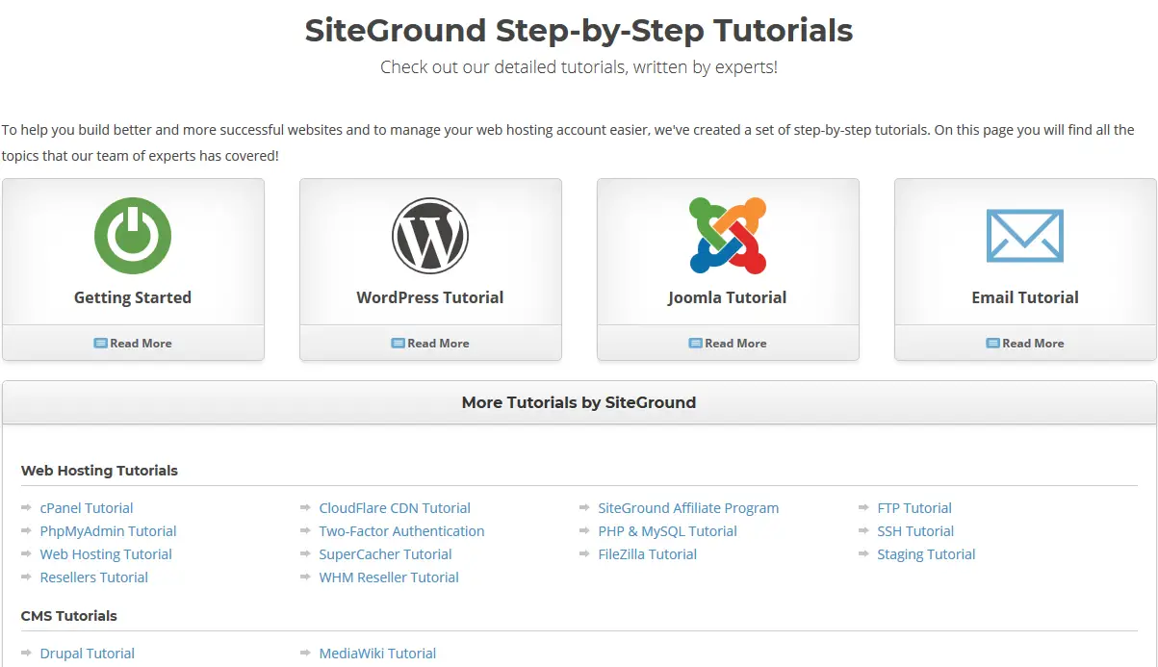Viewport: 1158px width, 667px height.
Task: Click the 'Check out our detailed tutorials' subtitle
Action: coord(579,67)
